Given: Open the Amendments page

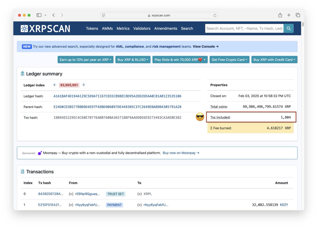Looking at the screenshot, I should pos(166,28).
